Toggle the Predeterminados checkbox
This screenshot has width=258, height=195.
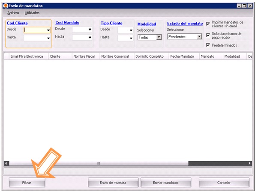[x=208, y=45]
